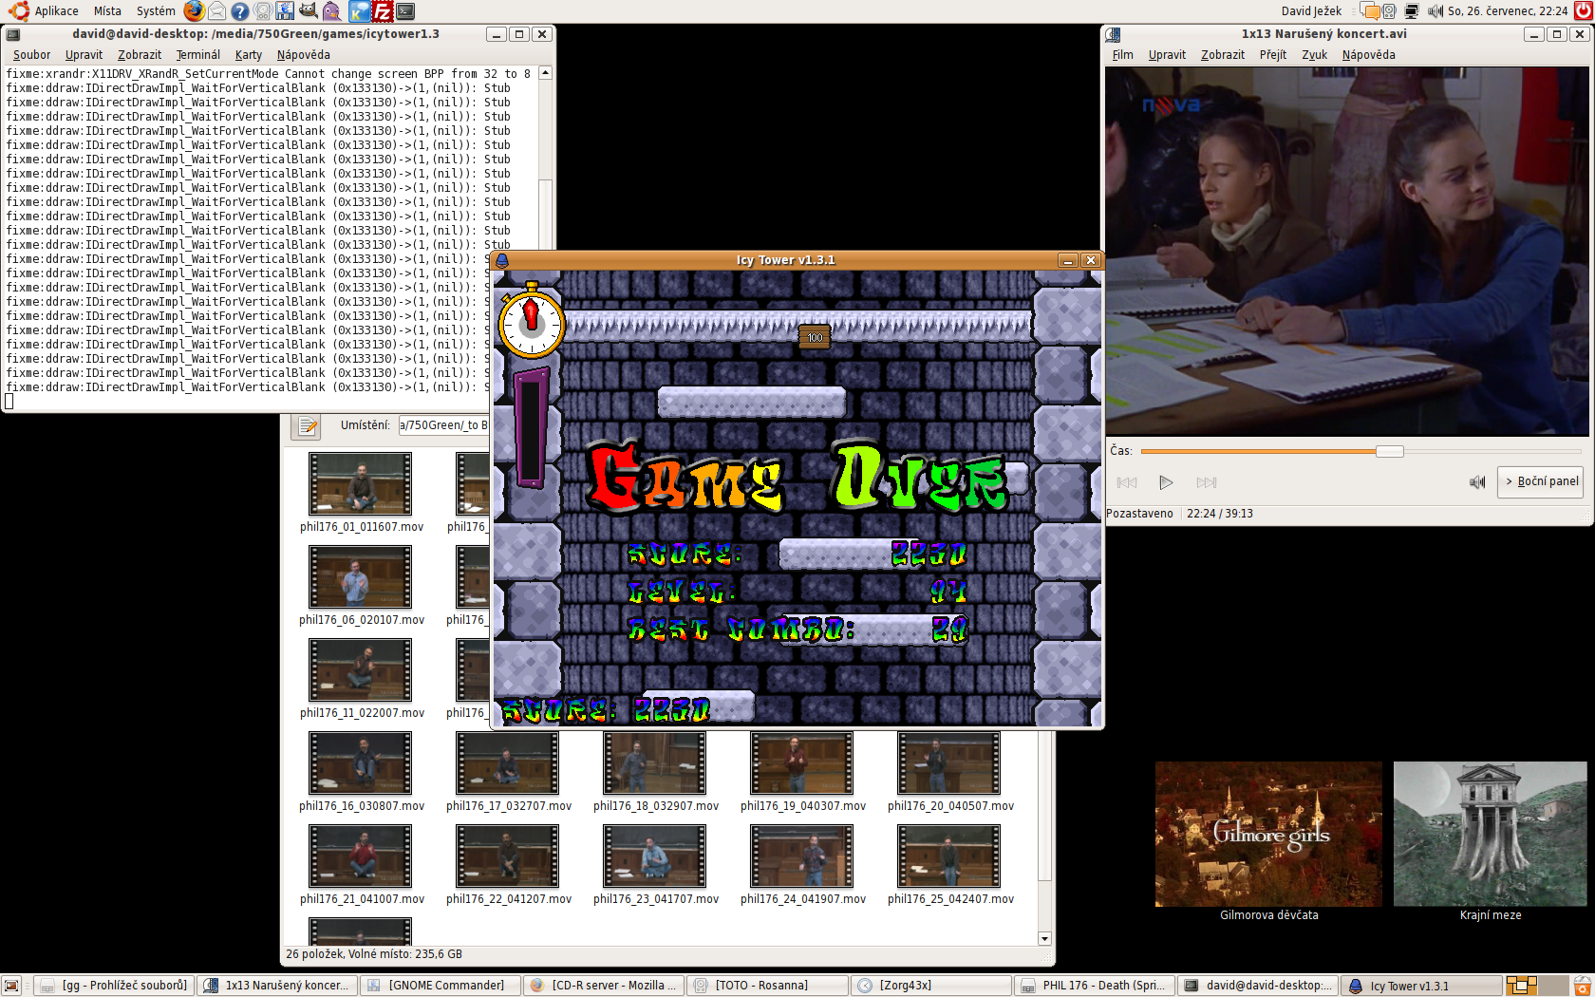Open video player Zvuk menu

[1314, 55]
